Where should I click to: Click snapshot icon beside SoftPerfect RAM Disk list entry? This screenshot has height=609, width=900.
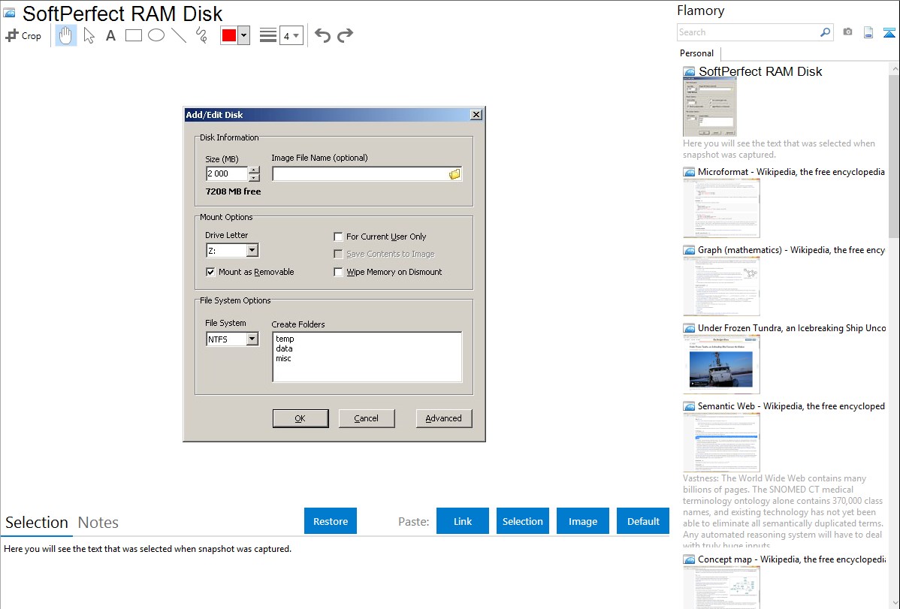(x=689, y=72)
